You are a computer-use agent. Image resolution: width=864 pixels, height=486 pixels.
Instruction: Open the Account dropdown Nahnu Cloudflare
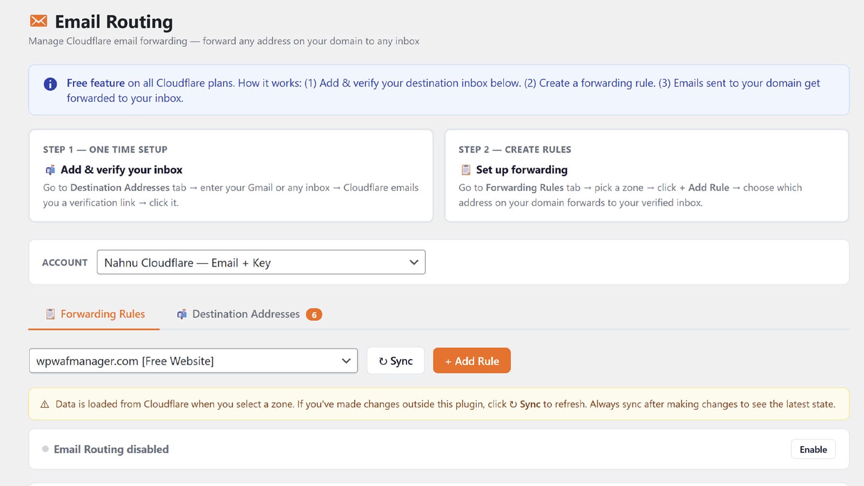tap(261, 262)
